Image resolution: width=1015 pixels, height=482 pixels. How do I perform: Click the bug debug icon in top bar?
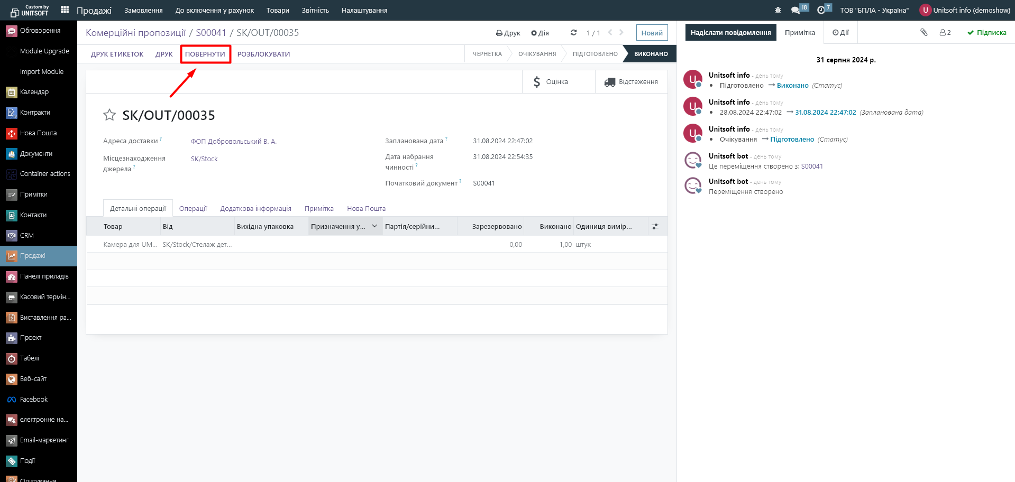(778, 10)
